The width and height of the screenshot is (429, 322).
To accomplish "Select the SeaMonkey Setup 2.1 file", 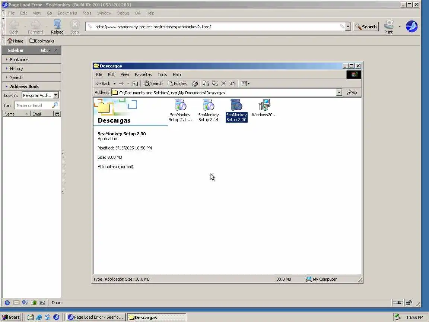I will tap(180, 110).
